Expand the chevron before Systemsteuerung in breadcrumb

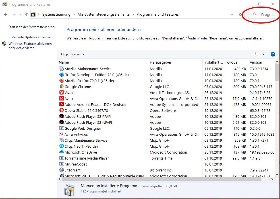pyautogui.click(x=39, y=14)
